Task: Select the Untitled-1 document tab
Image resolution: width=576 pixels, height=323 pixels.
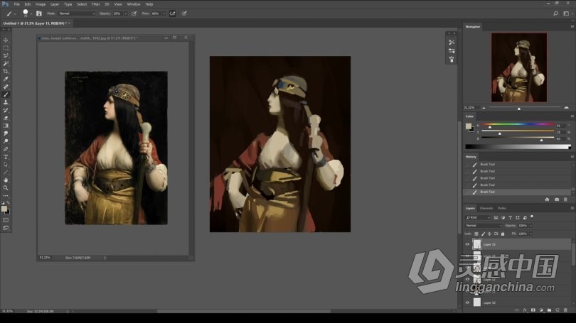Action: coord(36,23)
